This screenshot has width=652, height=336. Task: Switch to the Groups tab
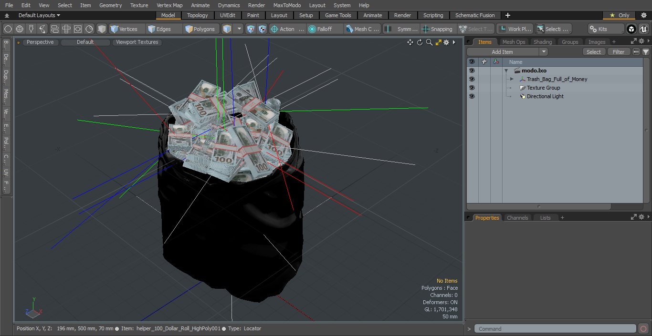pyautogui.click(x=569, y=42)
